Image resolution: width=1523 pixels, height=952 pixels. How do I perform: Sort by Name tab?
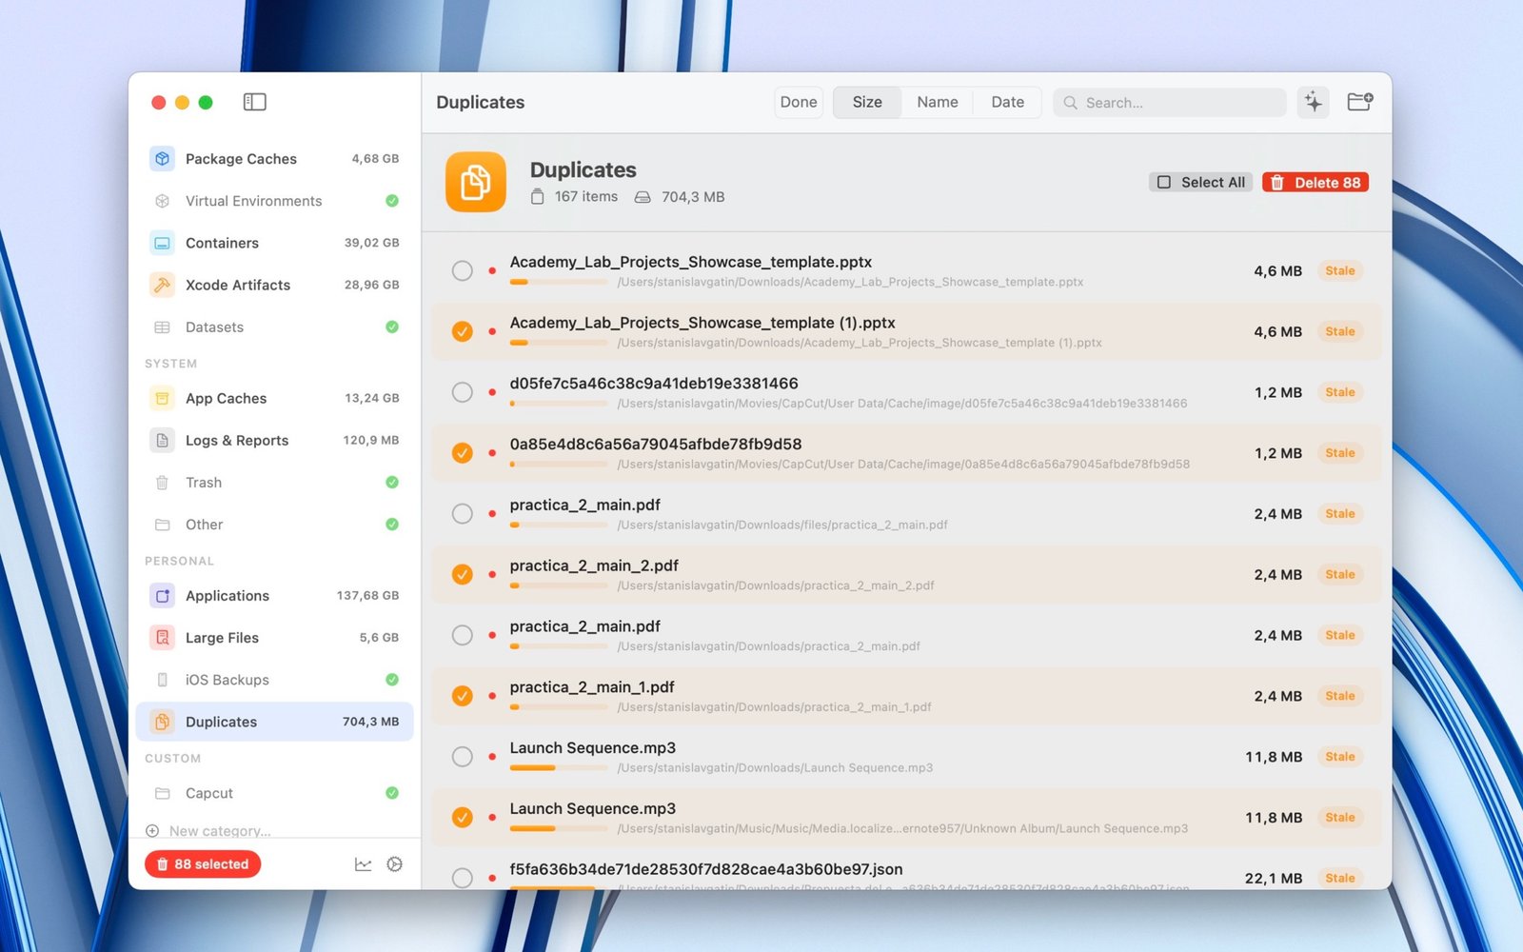tap(938, 102)
